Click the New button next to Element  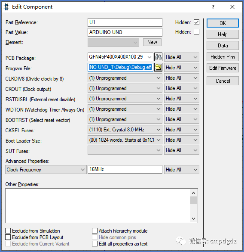pyautogui.click(x=152, y=42)
